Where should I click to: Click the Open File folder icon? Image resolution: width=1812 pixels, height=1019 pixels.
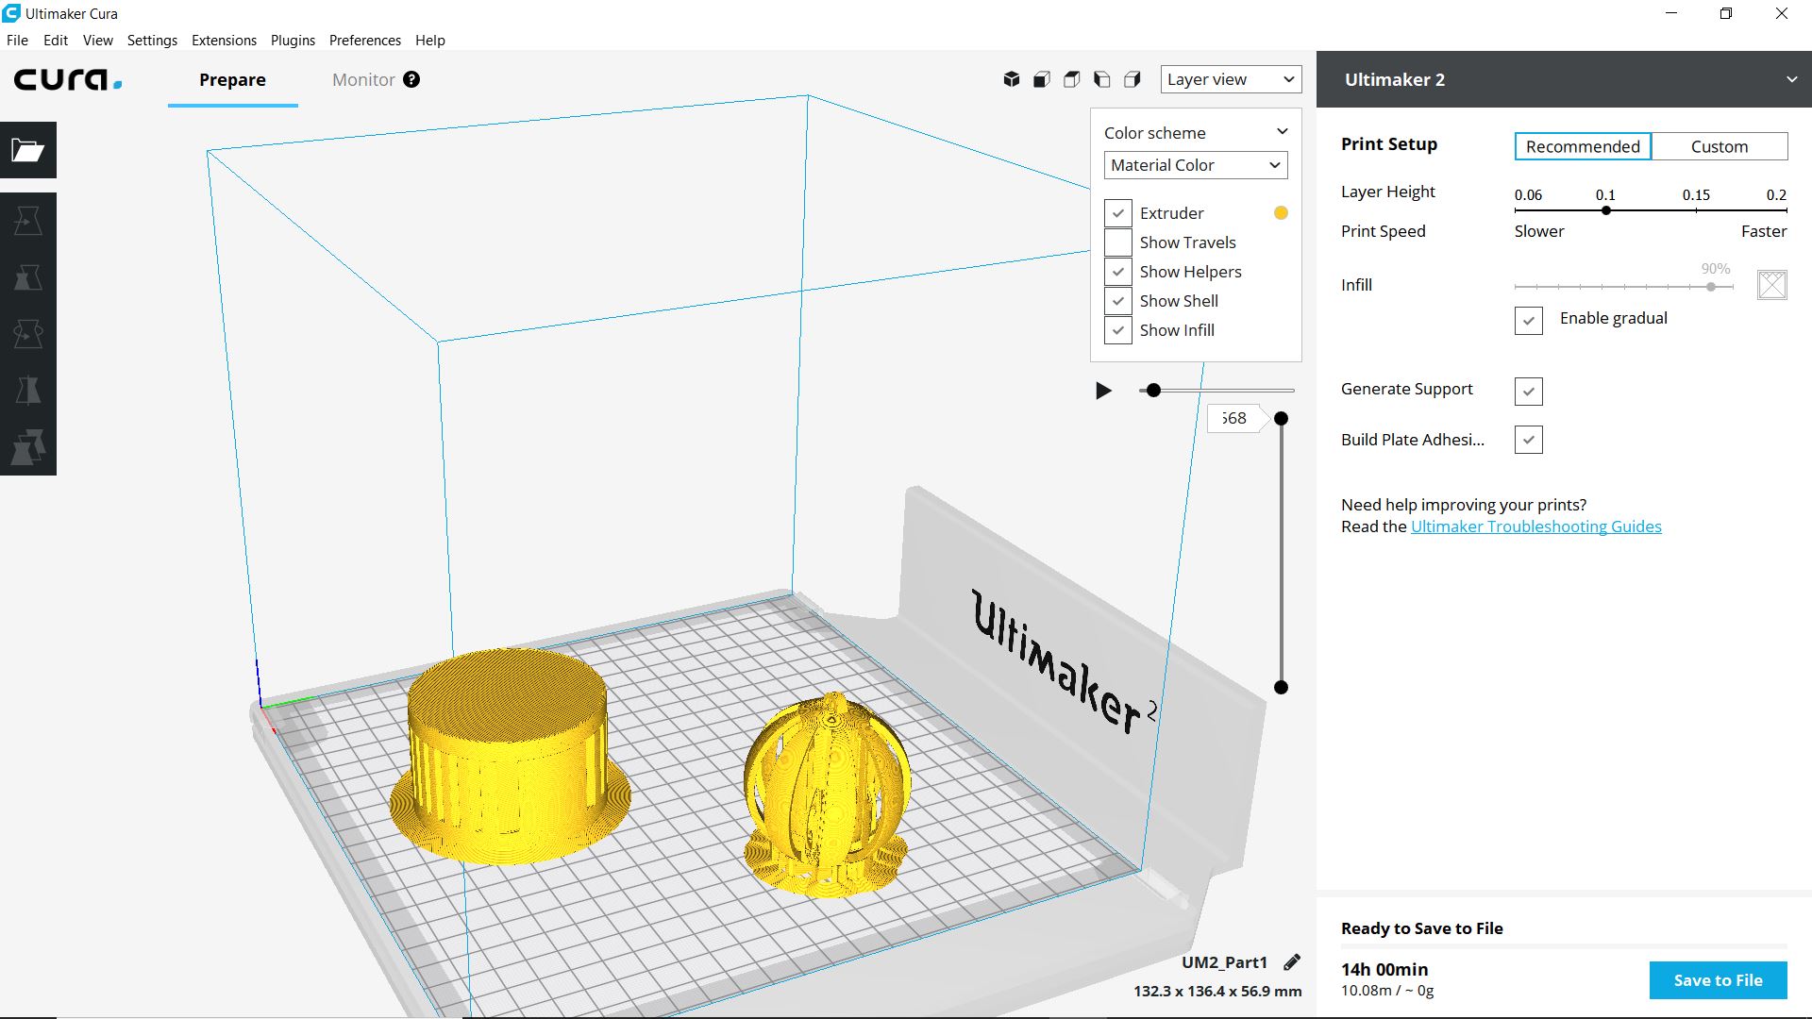28,150
